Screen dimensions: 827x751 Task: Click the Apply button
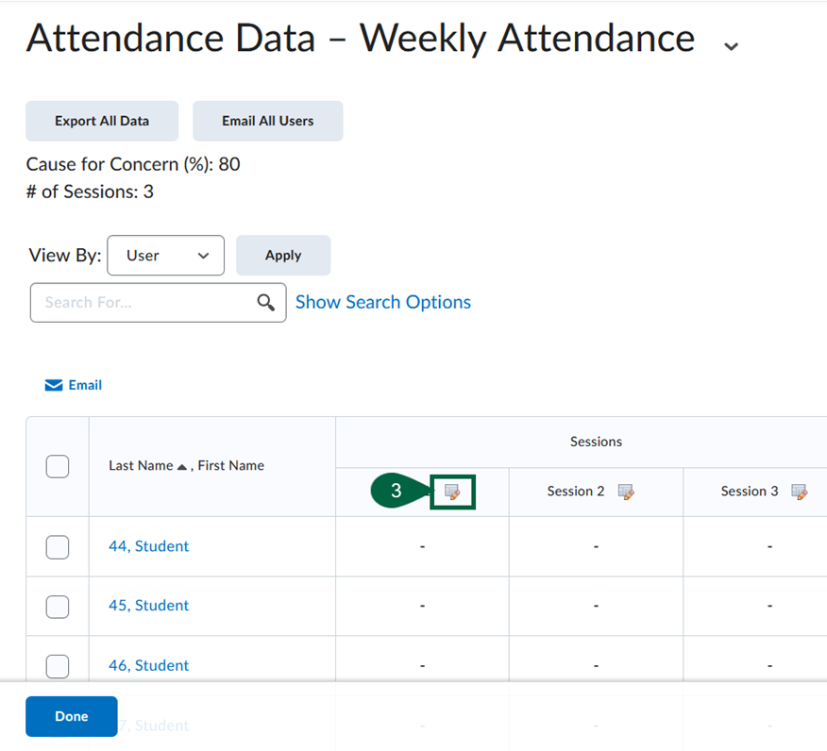pos(283,256)
